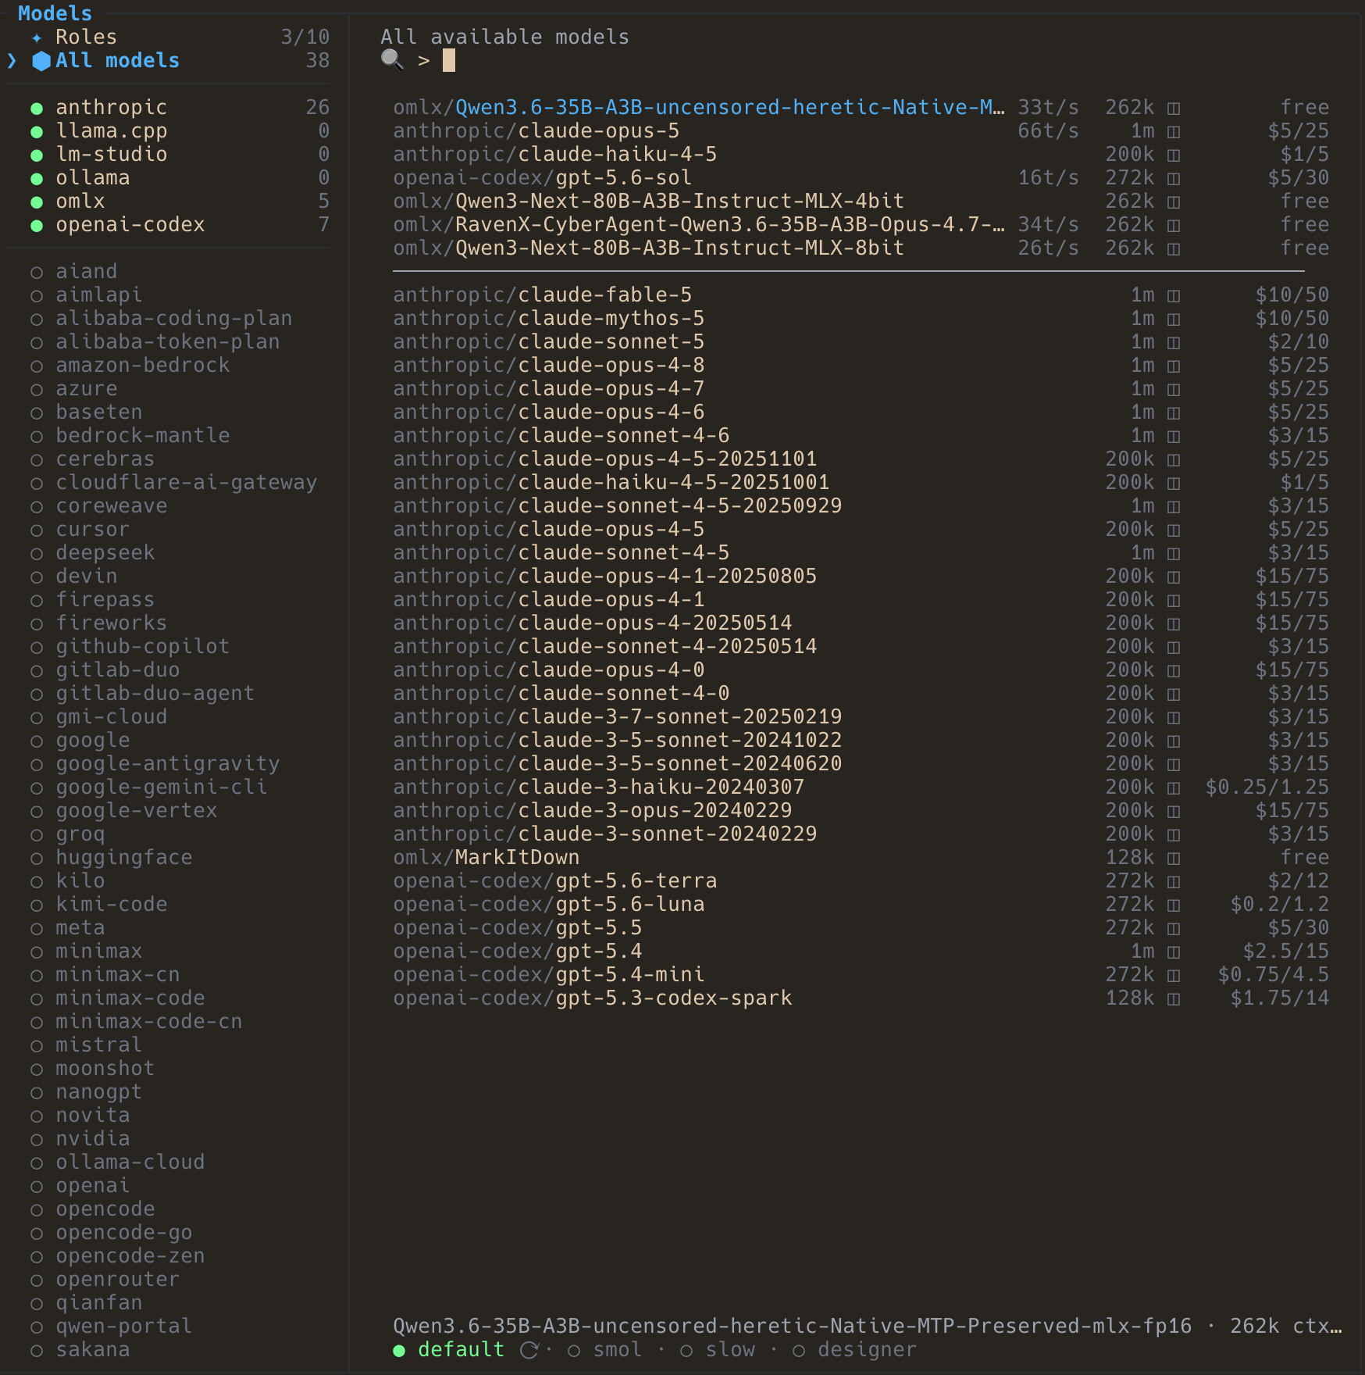Select the designer role option
The width and height of the screenshot is (1365, 1375).
coord(855,1350)
